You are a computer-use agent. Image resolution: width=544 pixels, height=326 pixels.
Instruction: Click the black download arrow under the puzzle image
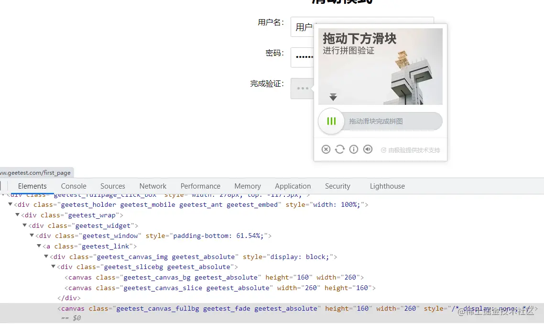click(x=333, y=97)
